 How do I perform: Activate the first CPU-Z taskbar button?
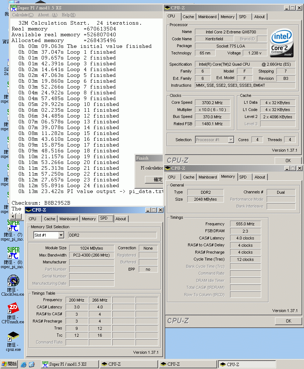coord(129,364)
